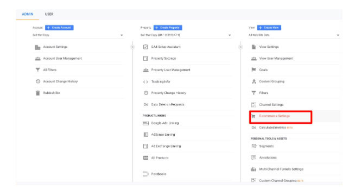Click the Property Change History clock icon
Image resolution: width=361 pixels, height=196 pixels.
[146, 93]
